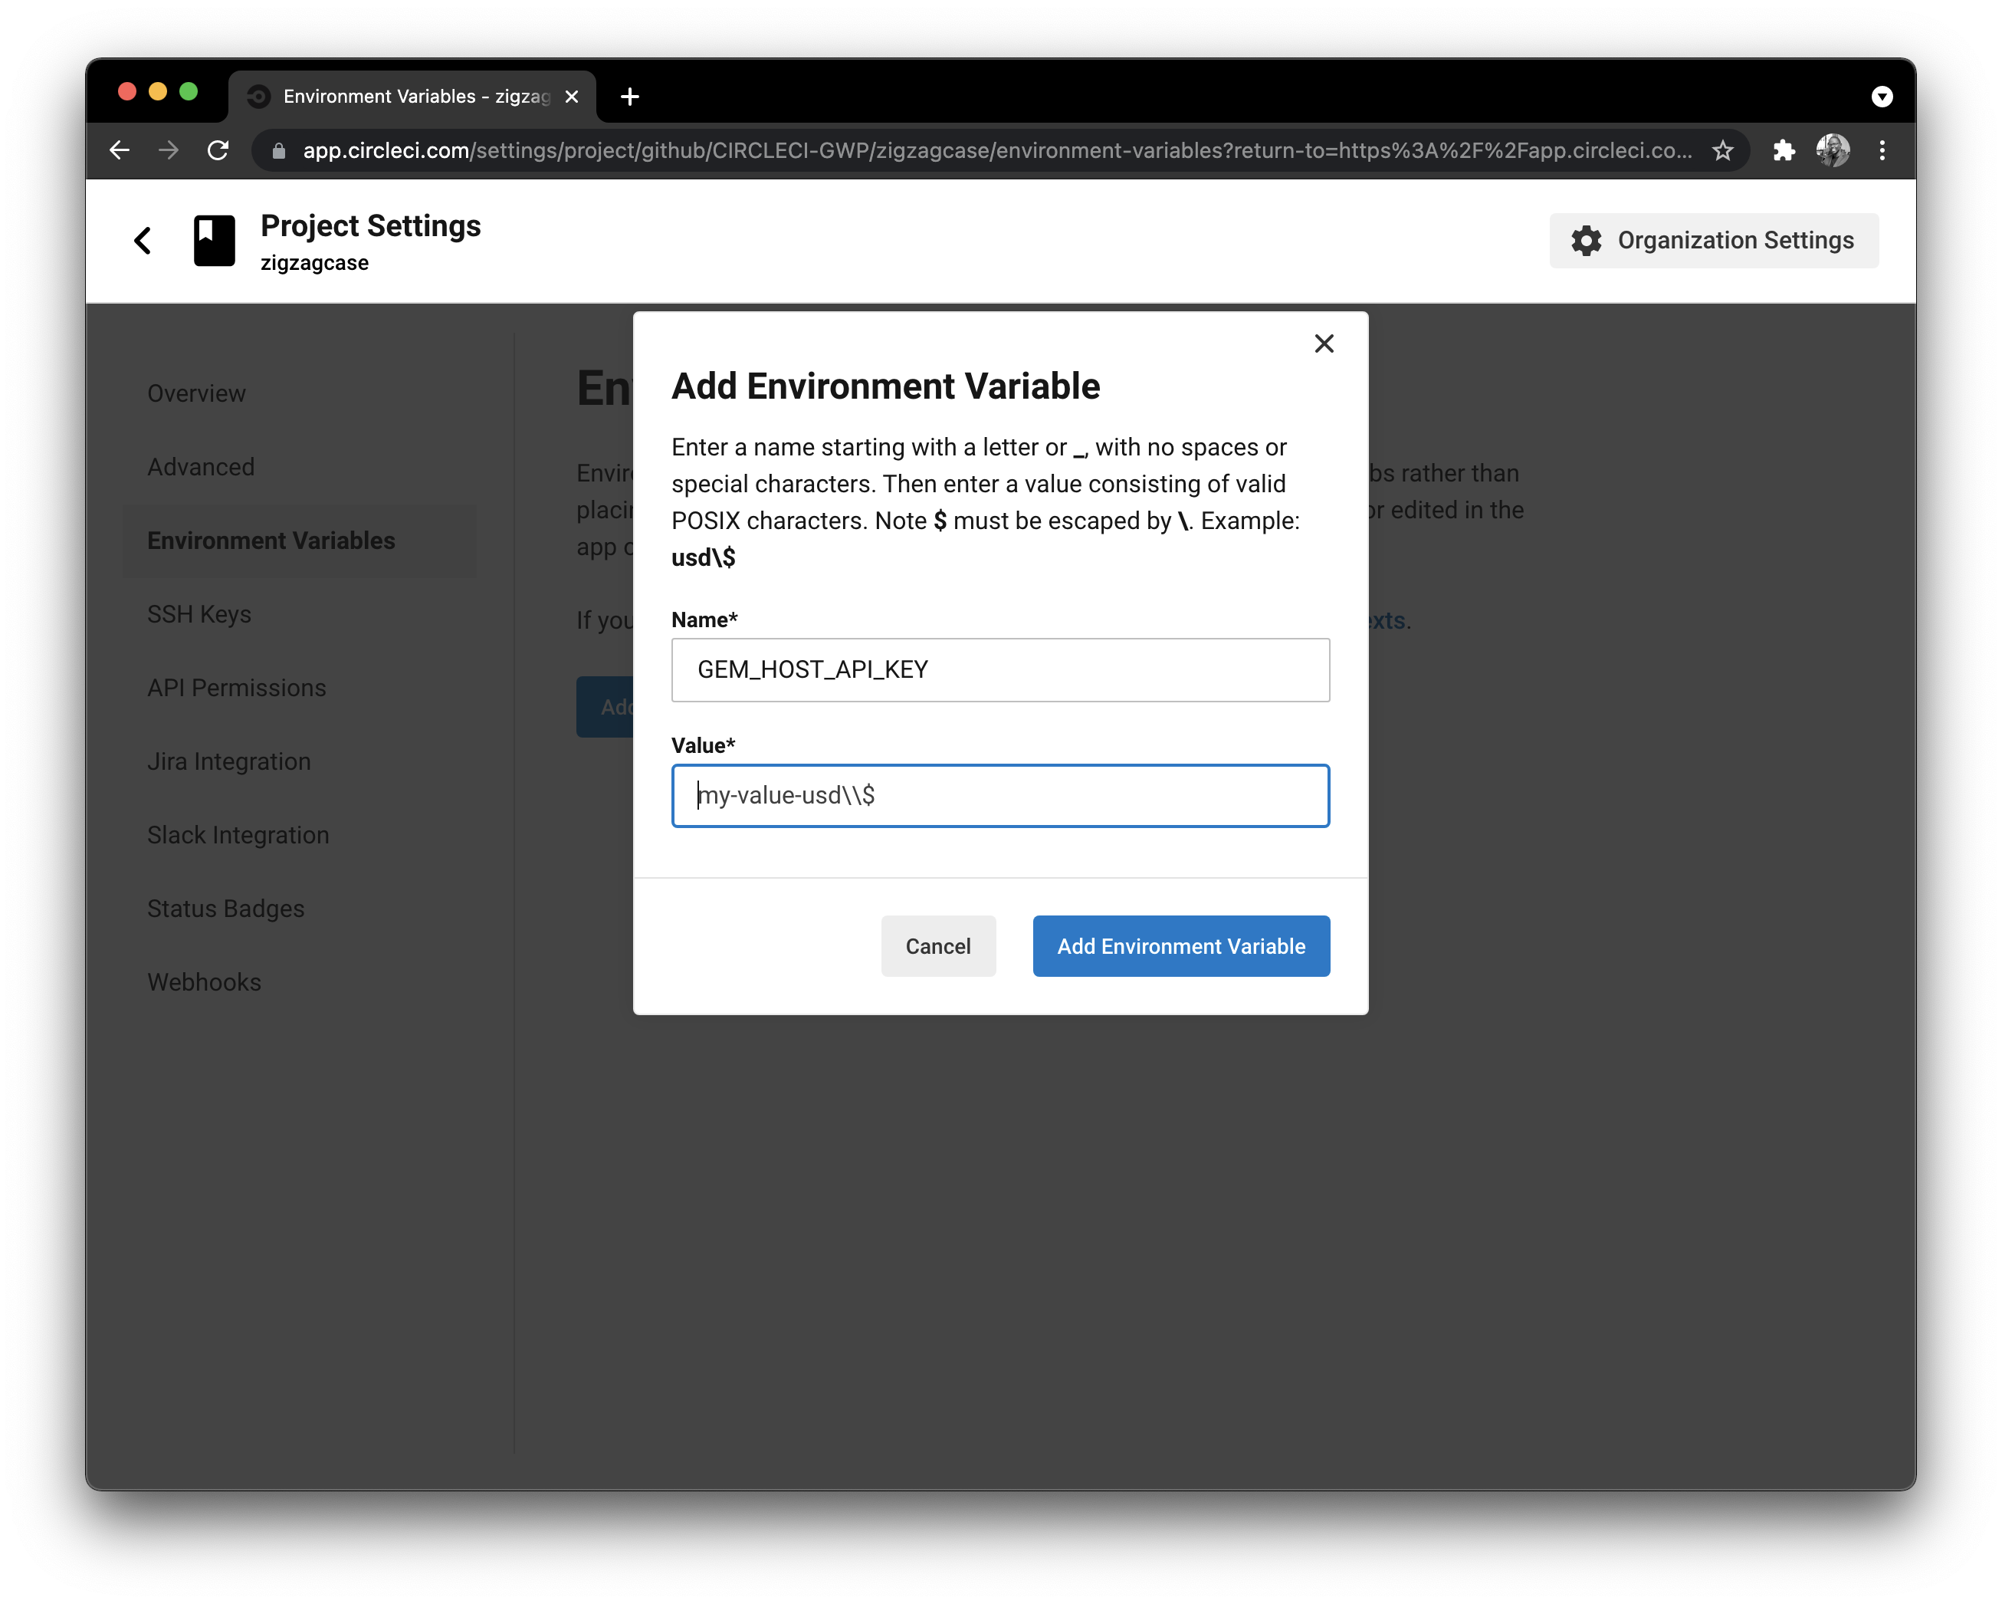This screenshot has width=2002, height=1604.
Task: Bookmark the page via the star icon
Action: [x=1722, y=150]
